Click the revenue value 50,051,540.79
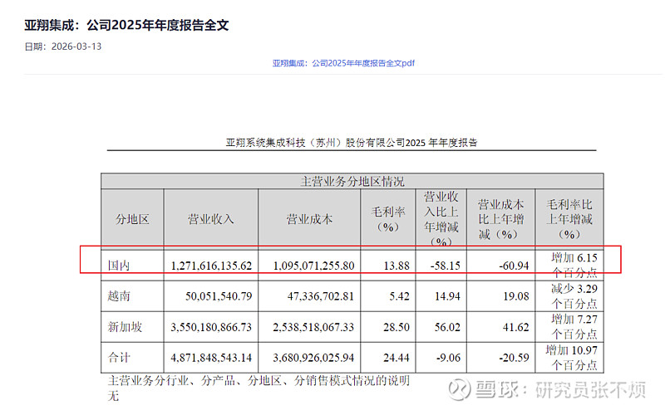Screen dimensions: 665x410 (x=219, y=296)
